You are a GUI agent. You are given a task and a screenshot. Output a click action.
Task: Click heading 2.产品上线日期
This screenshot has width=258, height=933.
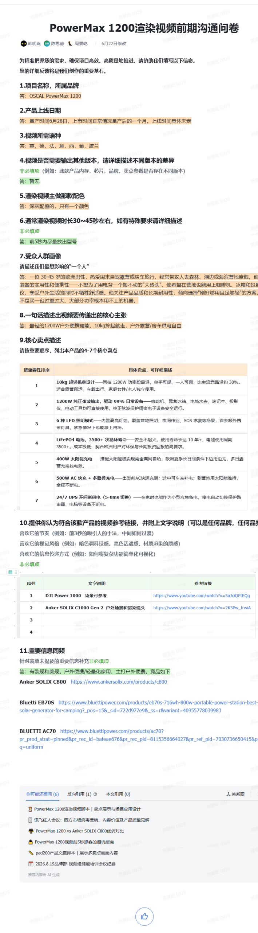[x=40, y=110]
